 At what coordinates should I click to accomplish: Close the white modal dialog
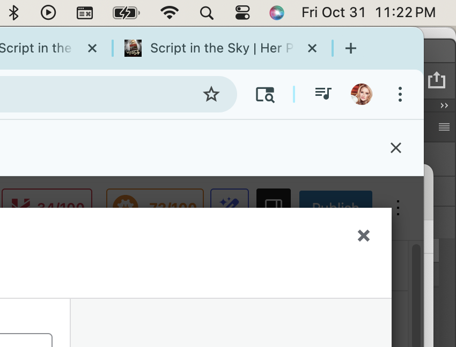tap(364, 236)
